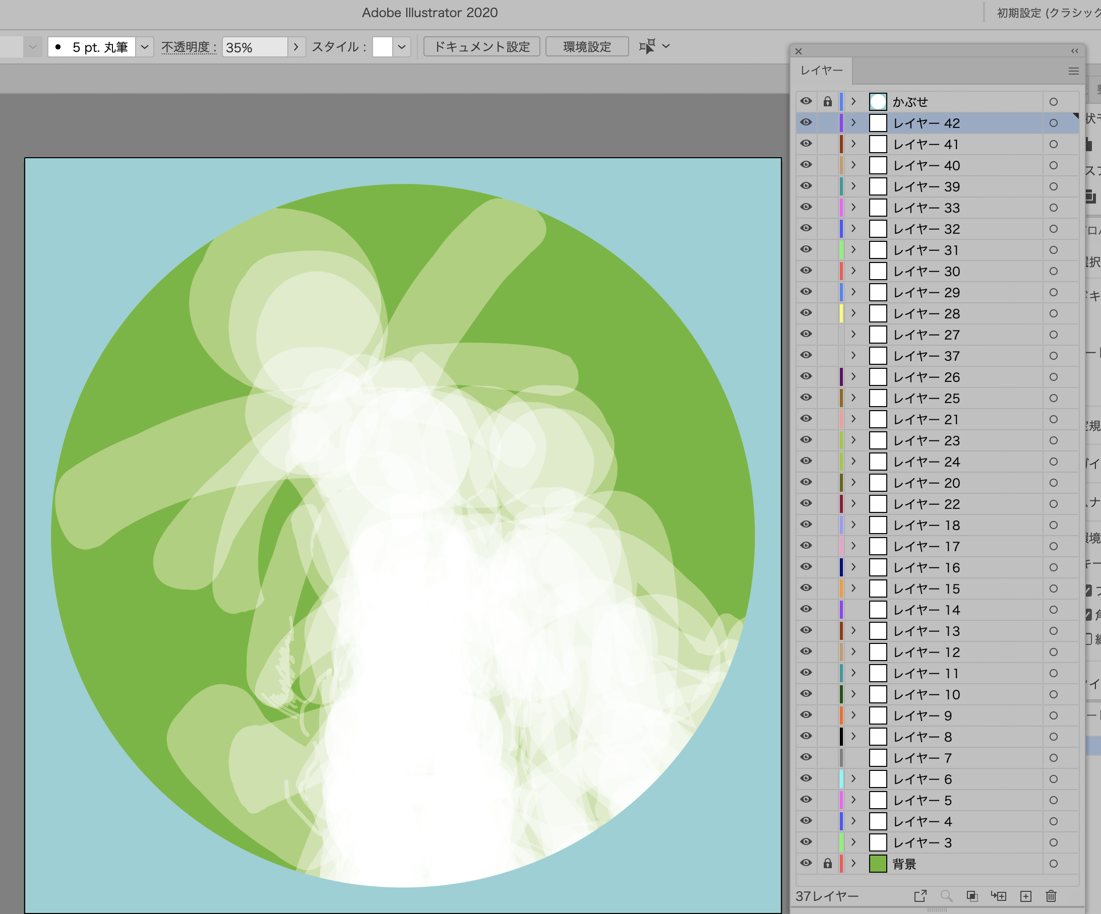Screen dimensions: 1101x914
Task: Click the target circle of レイヤー 16
Action: [1054, 567]
